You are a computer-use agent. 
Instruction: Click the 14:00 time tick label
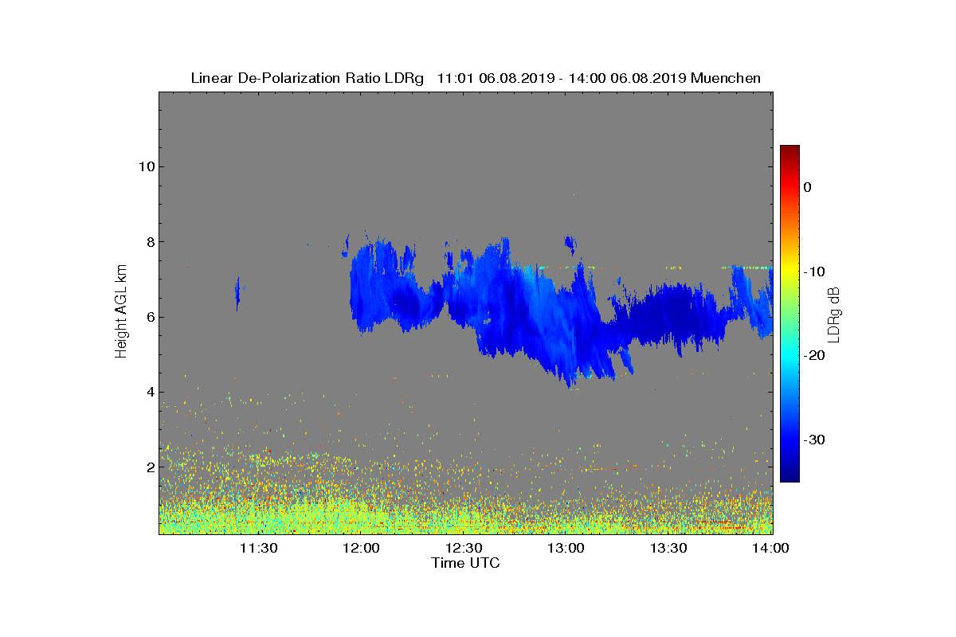point(770,549)
